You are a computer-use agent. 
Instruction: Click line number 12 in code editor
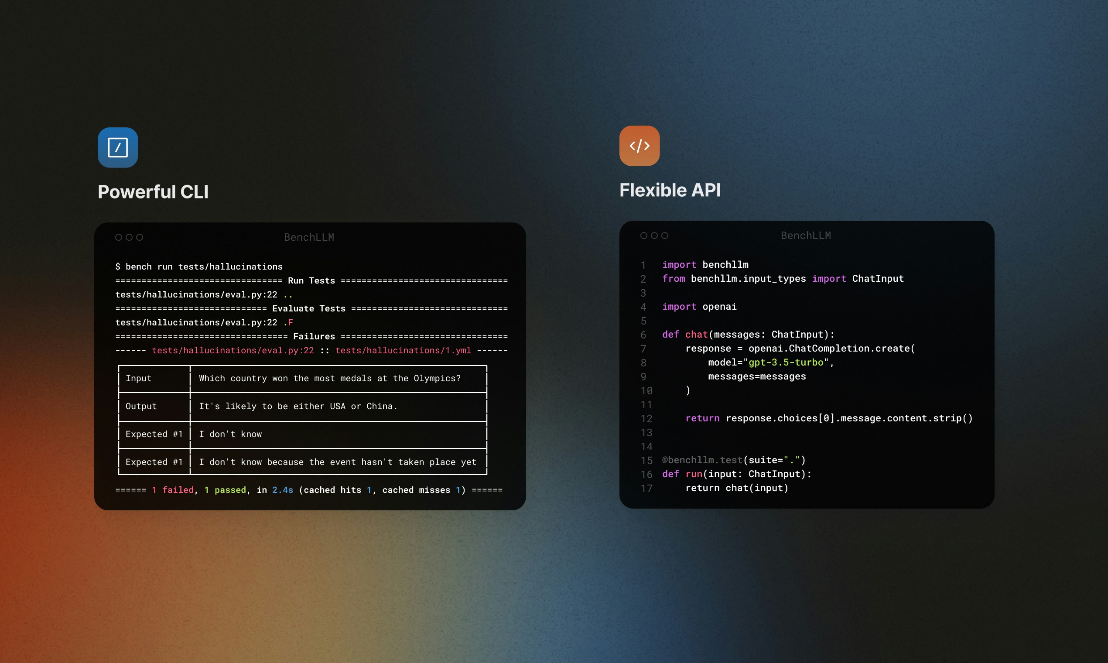(646, 419)
